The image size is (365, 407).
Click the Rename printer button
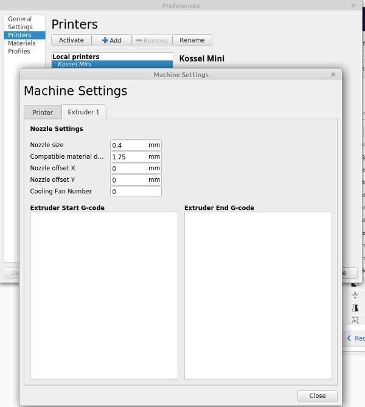[x=192, y=40]
